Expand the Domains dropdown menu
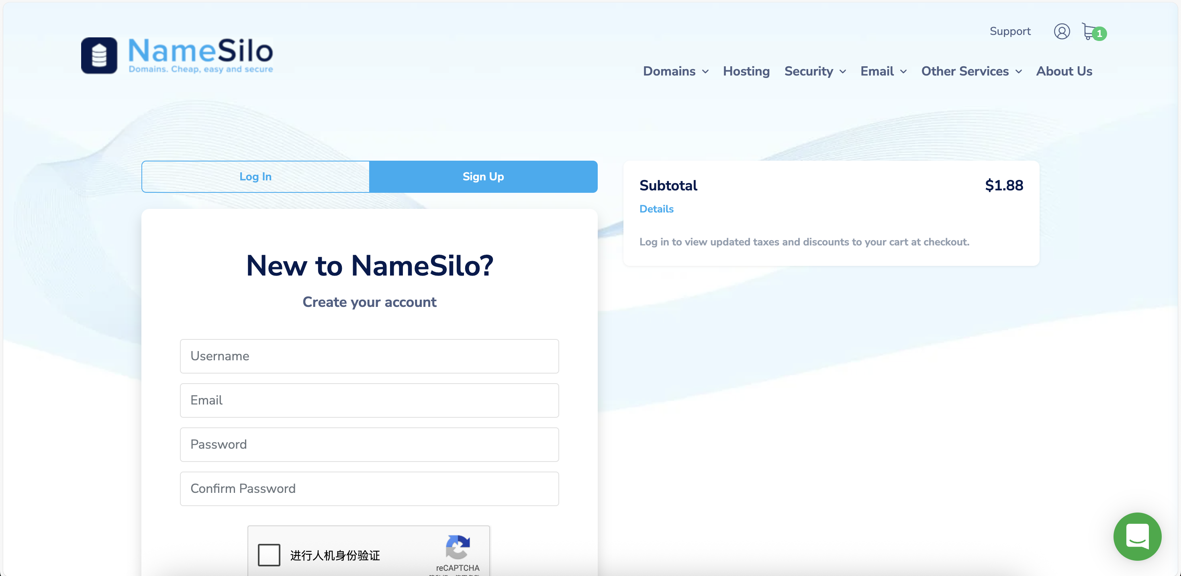Image resolution: width=1181 pixels, height=576 pixels. coord(676,71)
